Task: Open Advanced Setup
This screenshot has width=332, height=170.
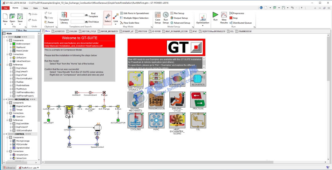Action: click(x=180, y=23)
